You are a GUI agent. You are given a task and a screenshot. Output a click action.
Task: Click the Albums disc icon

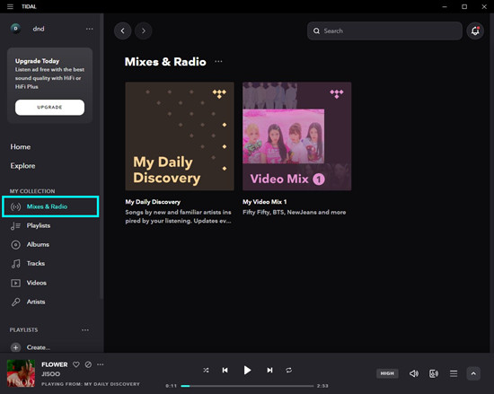(16, 245)
